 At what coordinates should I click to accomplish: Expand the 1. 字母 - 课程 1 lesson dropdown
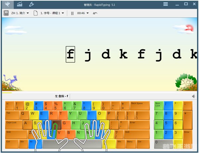(x=63, y=13)
